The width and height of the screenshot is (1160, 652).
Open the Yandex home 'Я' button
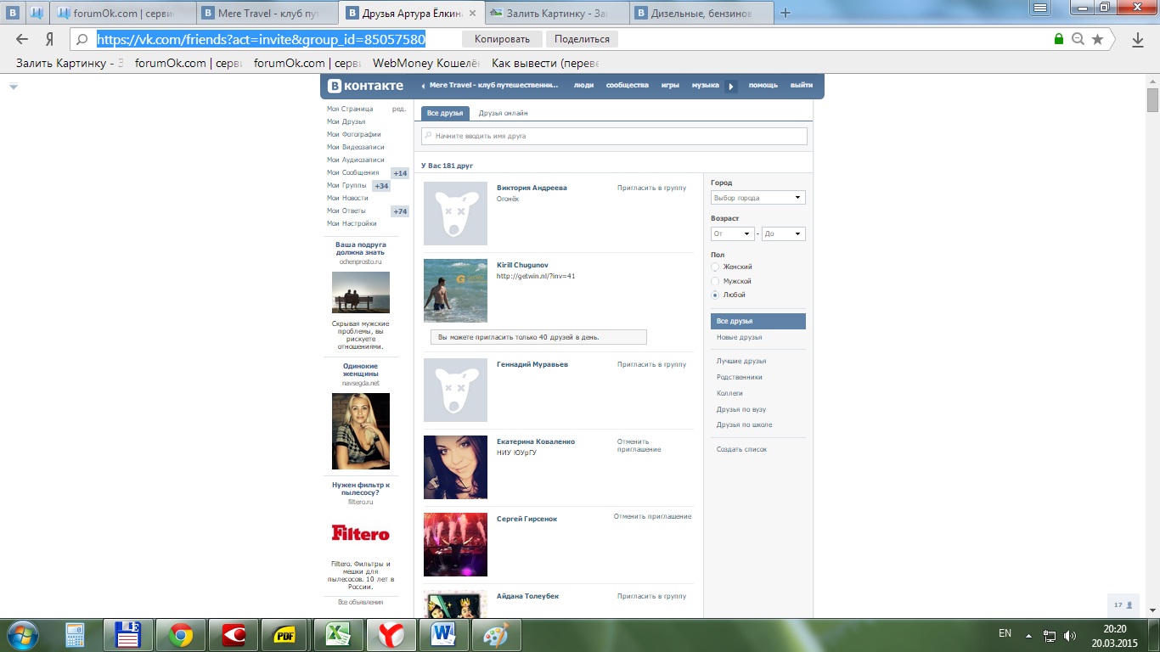point(49,39)
